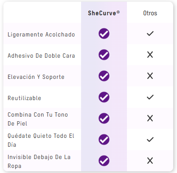Screen dimensions: 177x173
Task: Click the purple checkmark for Invisible Debajo De La Ropa
Action: tap(104, 161)
